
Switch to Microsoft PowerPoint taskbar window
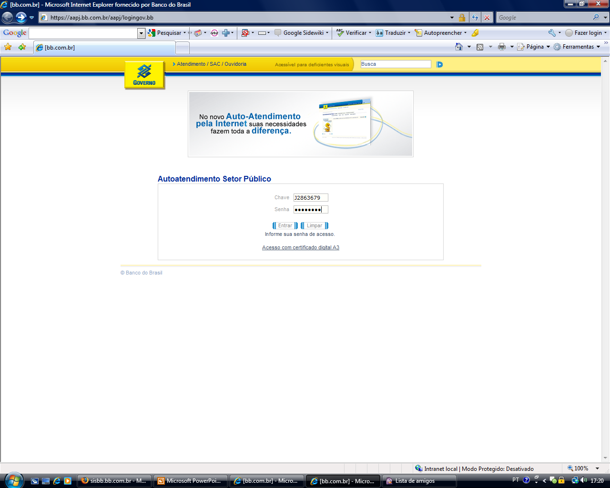[x=190, y=481]
